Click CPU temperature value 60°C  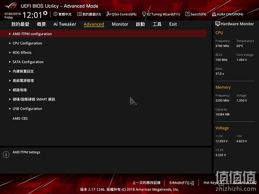(x=240, y=46)
